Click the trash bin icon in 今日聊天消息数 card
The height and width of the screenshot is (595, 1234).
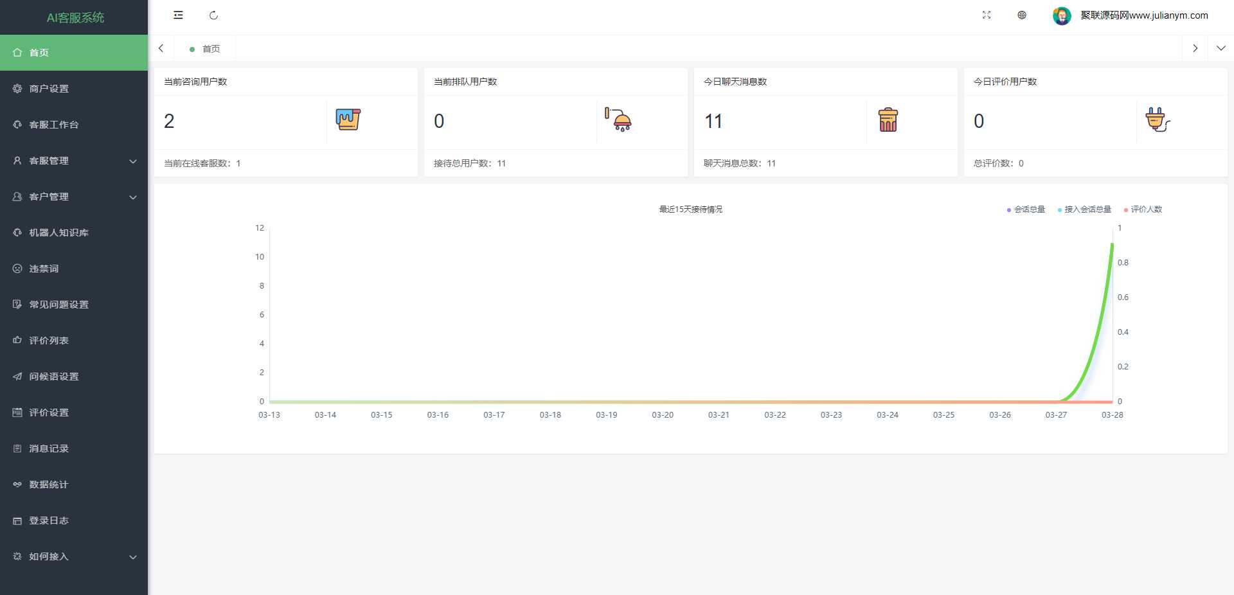tap(888, 120)
